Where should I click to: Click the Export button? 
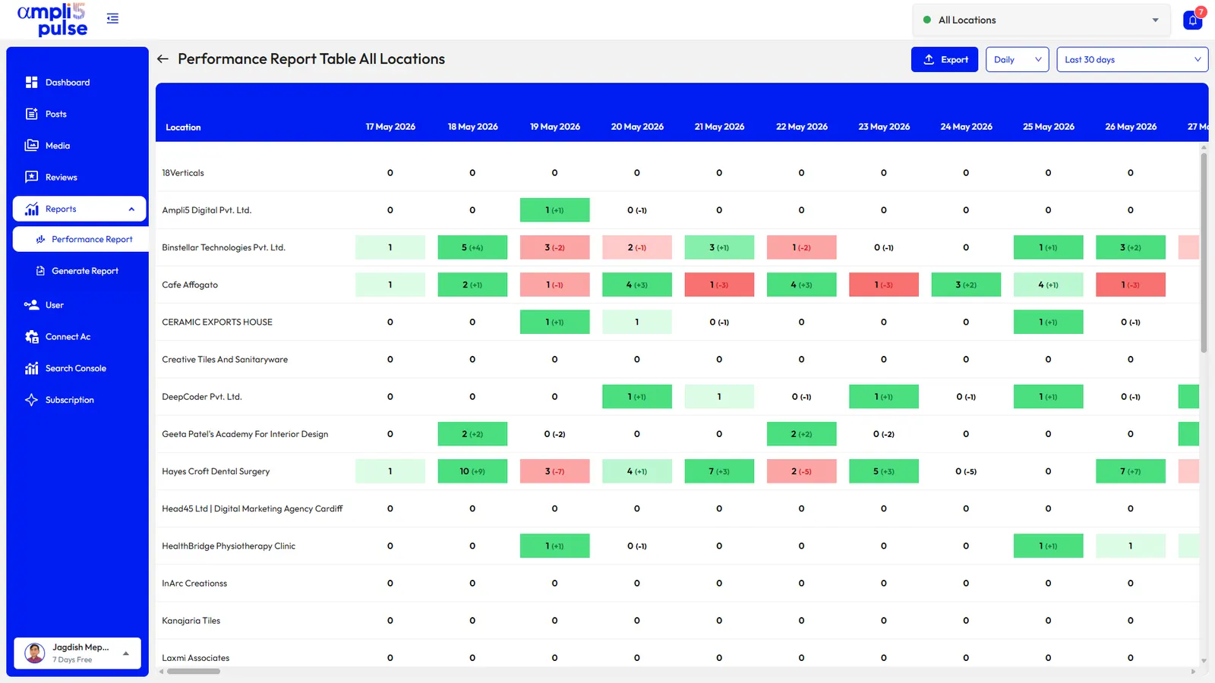pyautogui.click(x=945, y=60)
